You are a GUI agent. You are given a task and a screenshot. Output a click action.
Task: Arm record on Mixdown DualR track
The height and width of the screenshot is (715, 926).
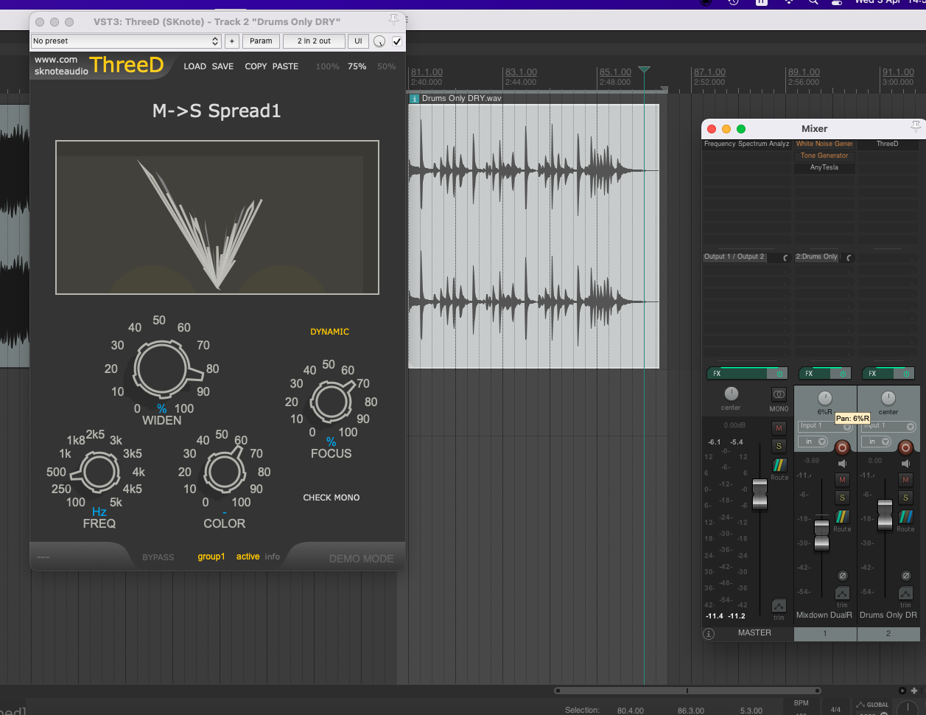point(842,447)
